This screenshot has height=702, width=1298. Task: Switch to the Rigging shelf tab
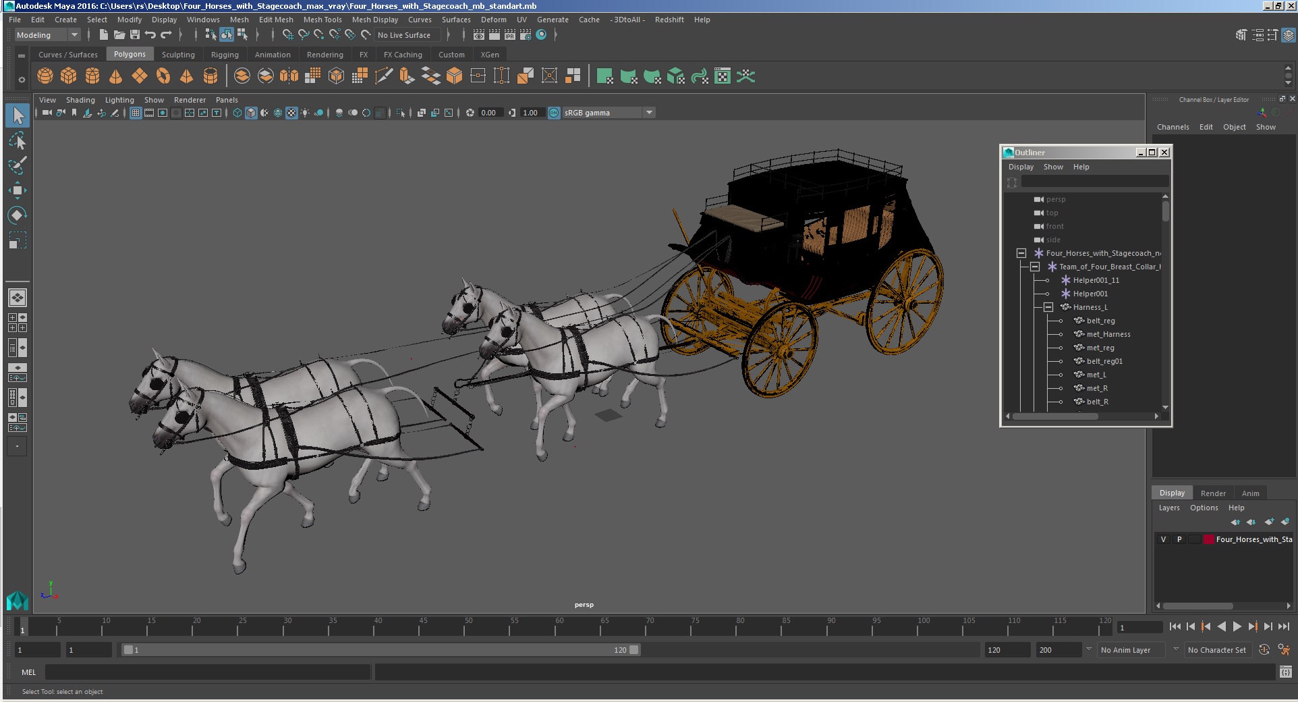pos(225,55)
